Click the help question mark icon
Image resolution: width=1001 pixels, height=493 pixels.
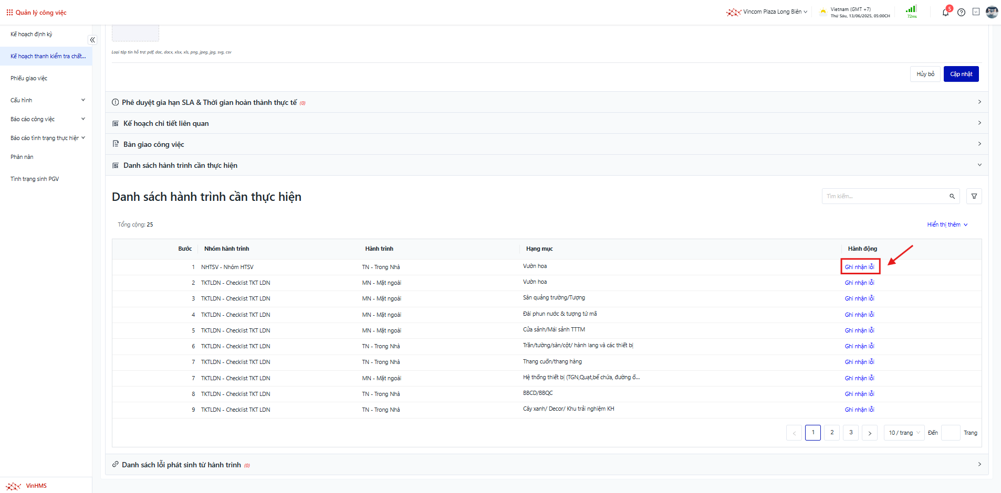click(961, 12)
